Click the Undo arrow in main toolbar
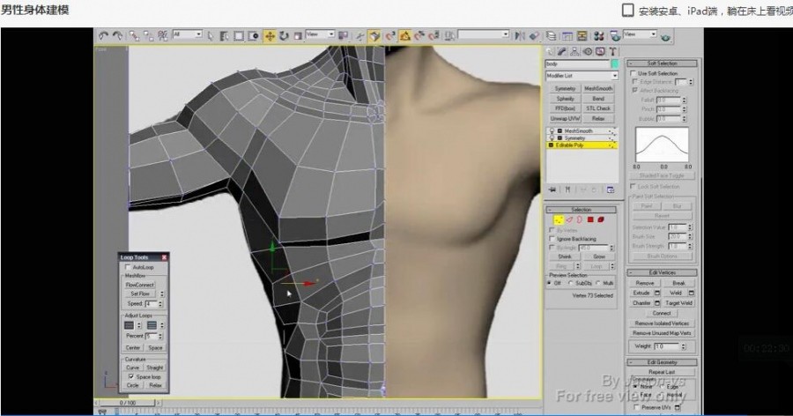 pyautogui.click(x=103, y=36)
